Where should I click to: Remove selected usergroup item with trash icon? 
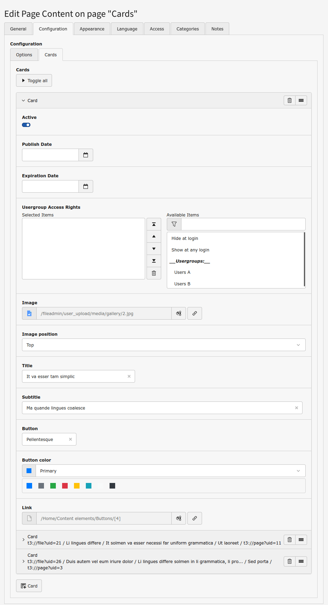pyautogui.click(x=154, y=273)
